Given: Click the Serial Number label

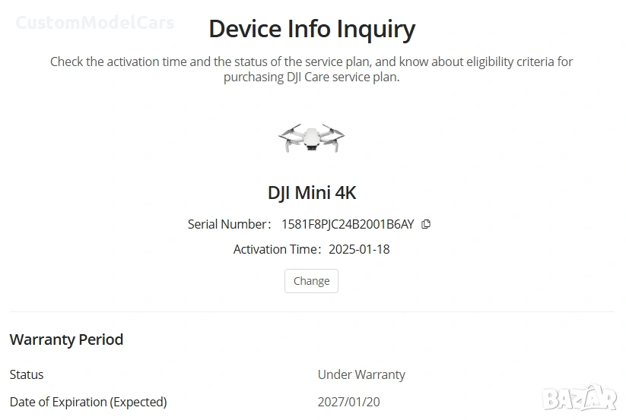Looking at the screenshot, I should pos(226,224).
